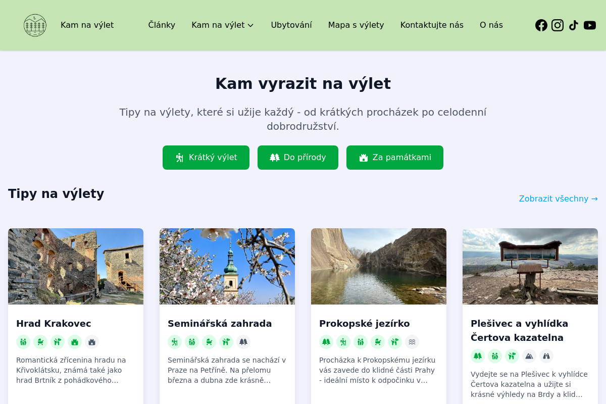Screen dimensions: 606x404
Task: Toggle the Za památkami filter
Action: pos(394,158)
